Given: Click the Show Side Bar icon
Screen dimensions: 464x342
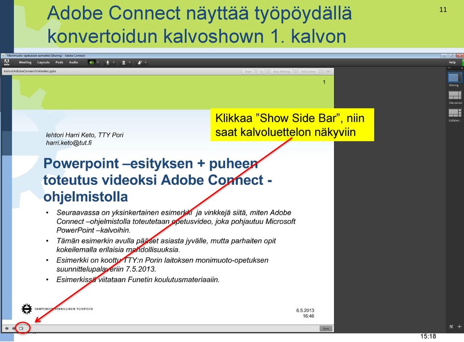Looking at the screenshot, I should [x=21, y=328].
